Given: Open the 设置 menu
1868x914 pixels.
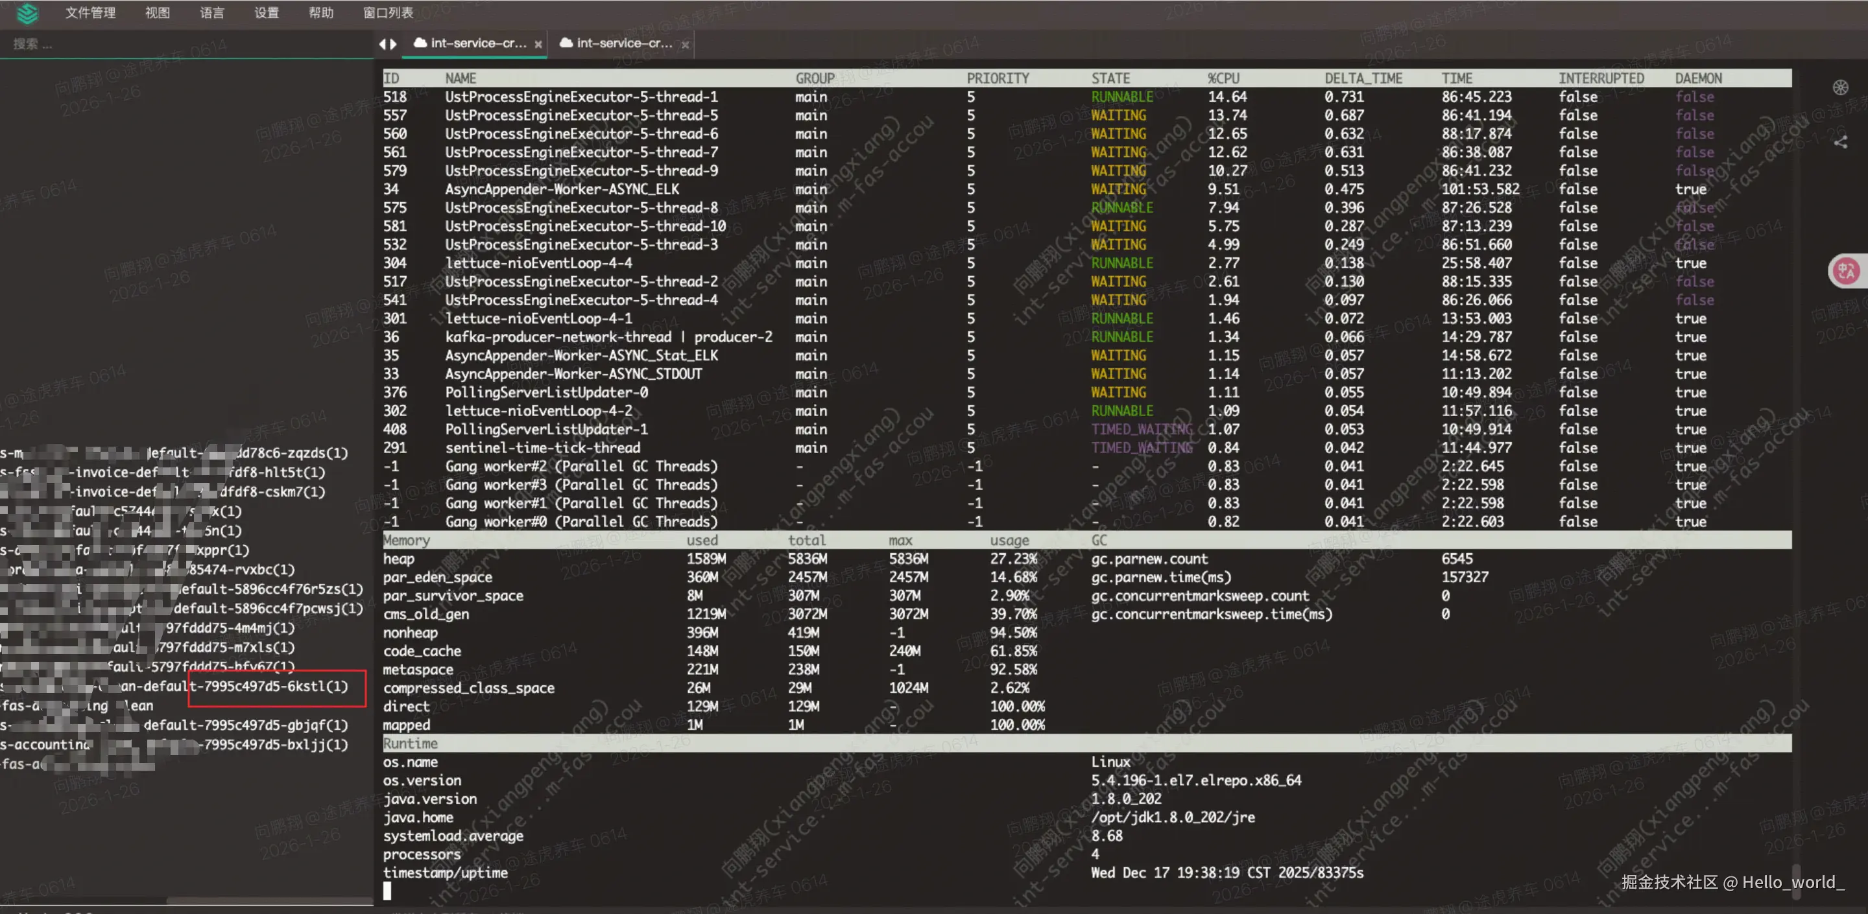Looking at the screenshot, I should pyautogui.click(x=266, y=13).
